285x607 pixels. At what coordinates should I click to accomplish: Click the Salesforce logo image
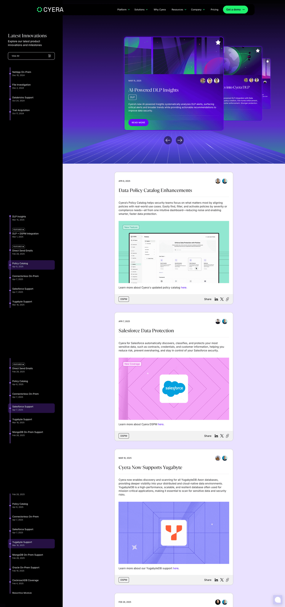[174, 389]
